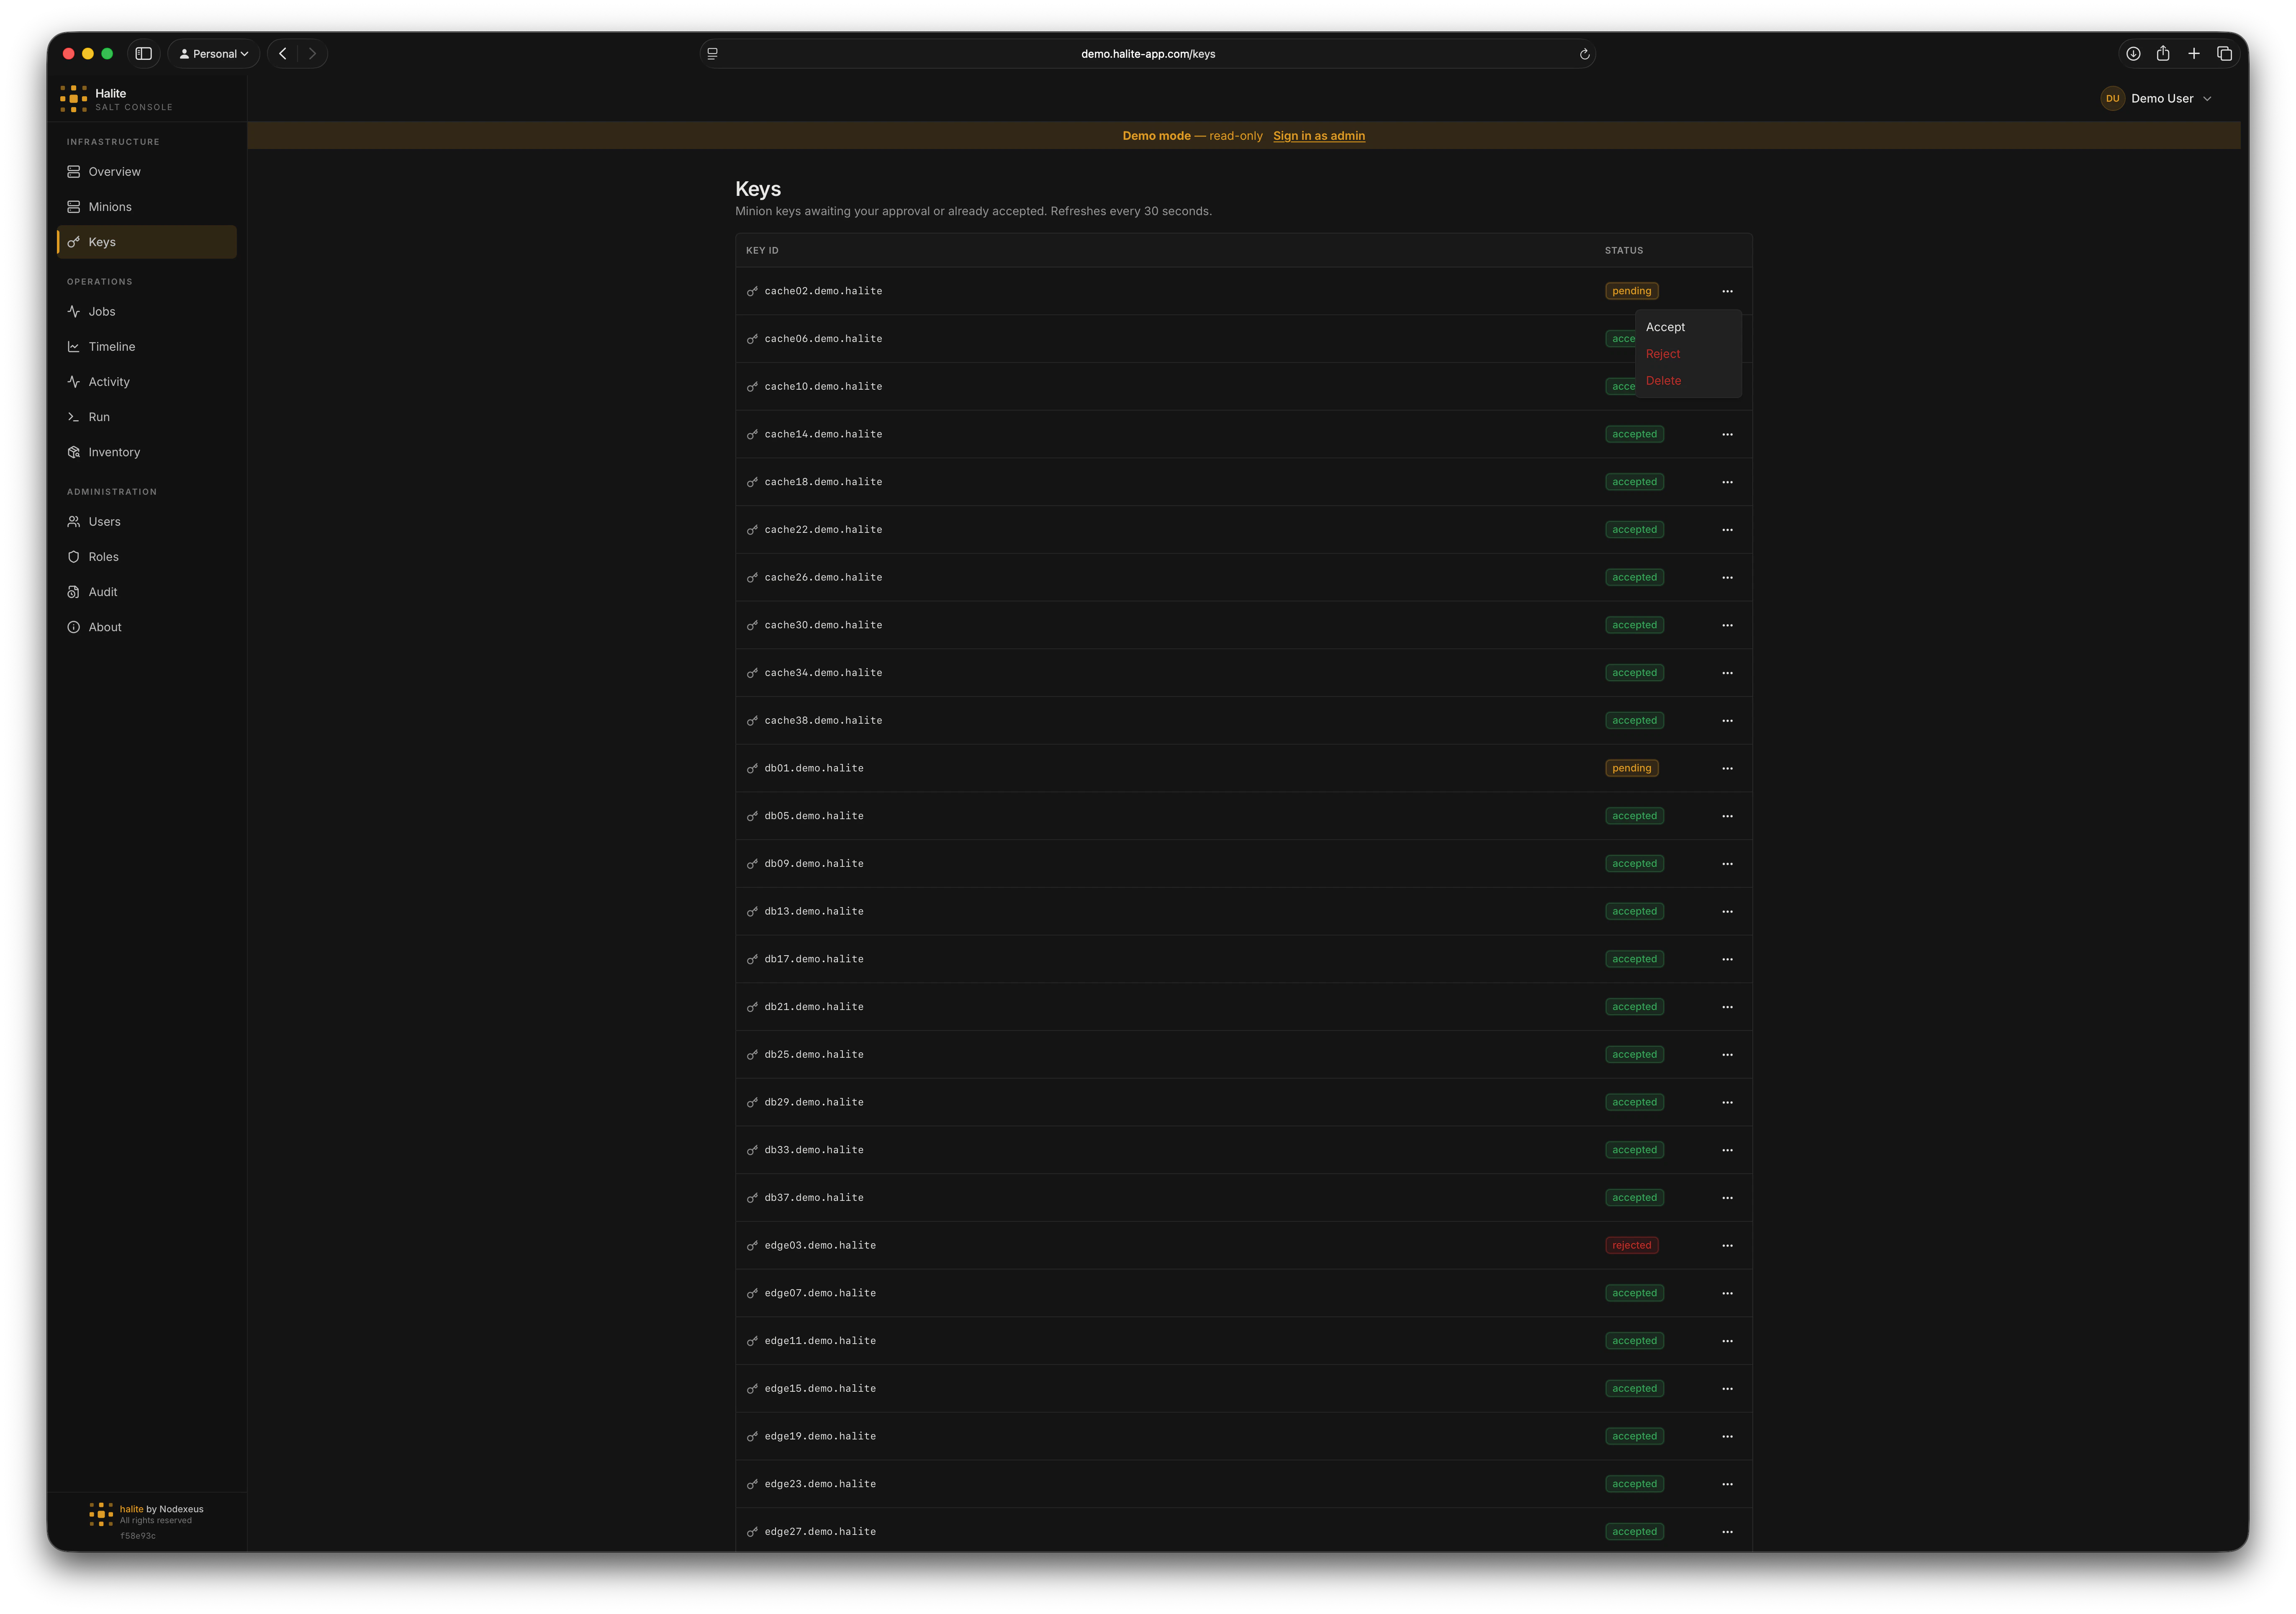The height and width of the screenshot is (1614, 2296).
Task: Open the Audit page
Action: (x=146, y=592)
